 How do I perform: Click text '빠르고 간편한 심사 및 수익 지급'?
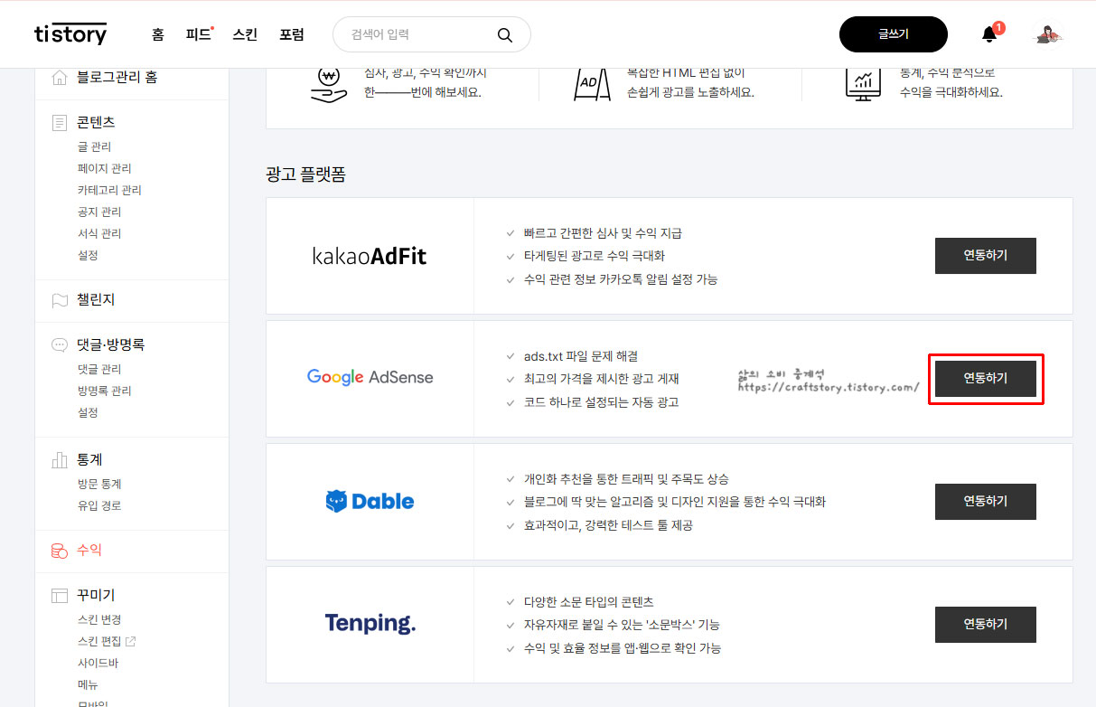[603, 233]
